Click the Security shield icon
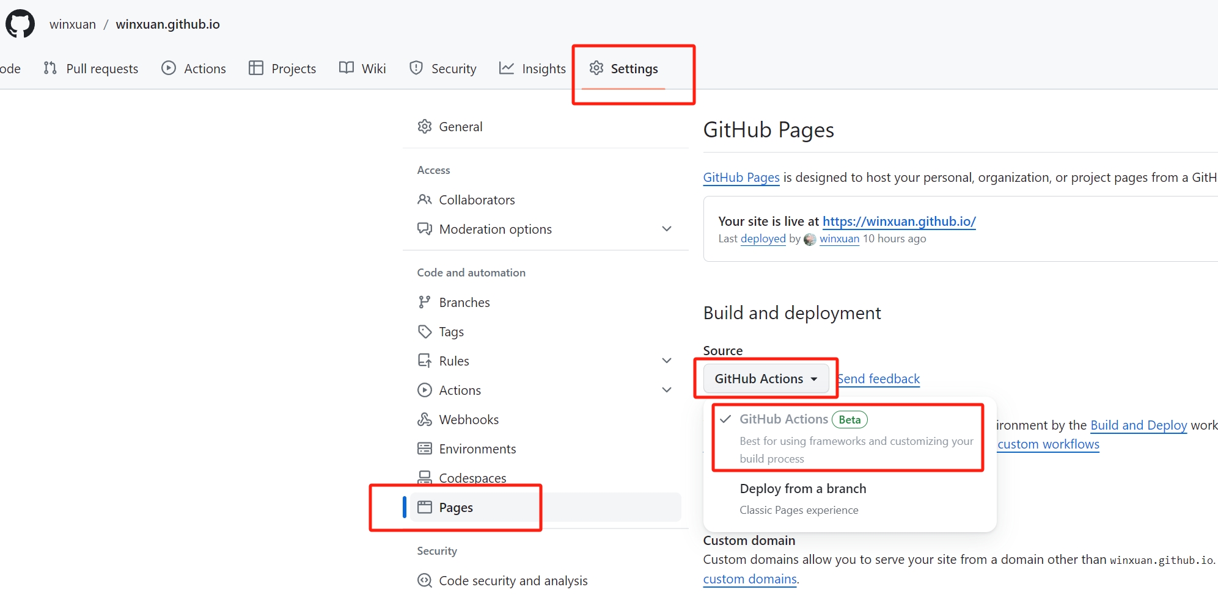Image resolution: width=1218 pixels, height=595 pixels. tap(416, 68)
